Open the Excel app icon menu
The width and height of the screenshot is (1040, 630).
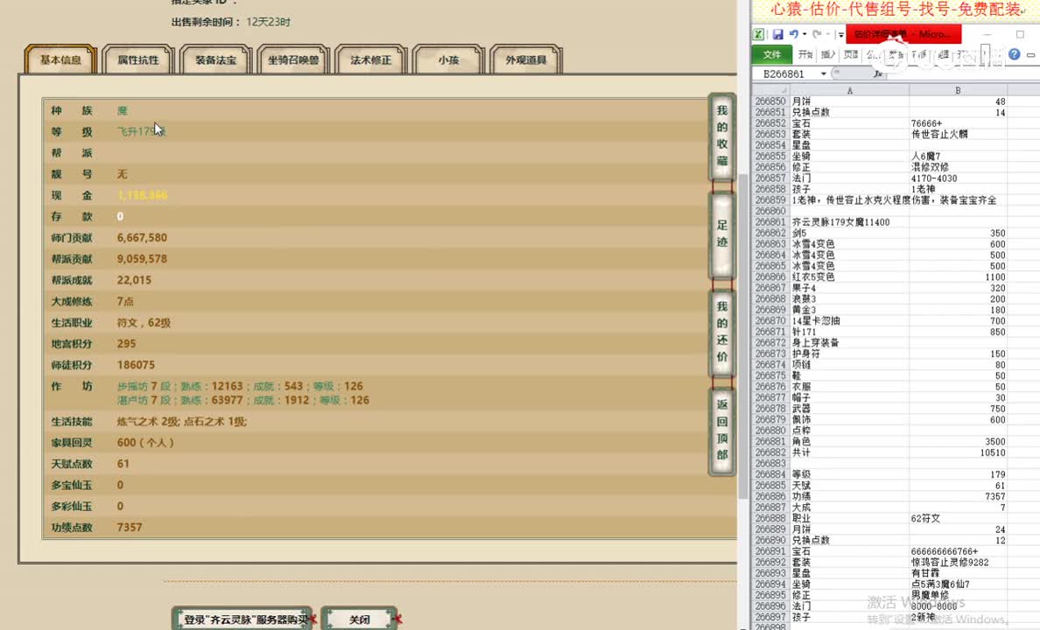tap(759, 34)
